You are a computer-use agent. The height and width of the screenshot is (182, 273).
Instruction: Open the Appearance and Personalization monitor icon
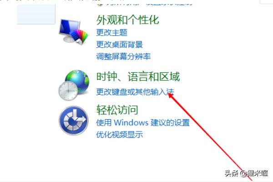point(73,31)
